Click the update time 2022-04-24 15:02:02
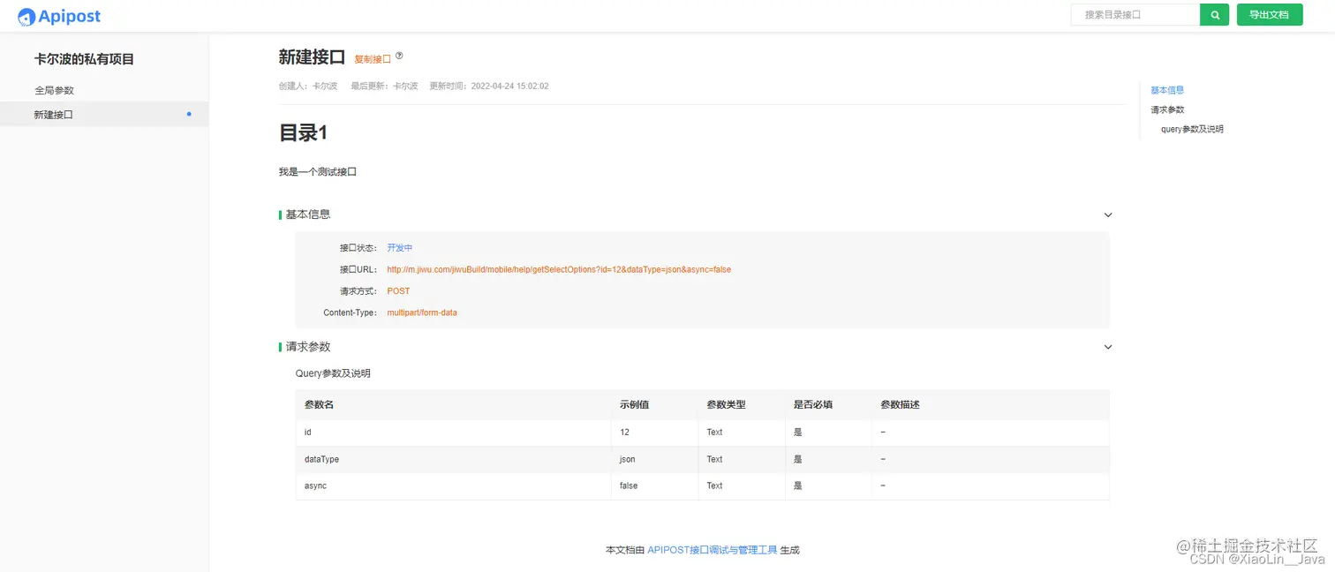 coord(509,87)
